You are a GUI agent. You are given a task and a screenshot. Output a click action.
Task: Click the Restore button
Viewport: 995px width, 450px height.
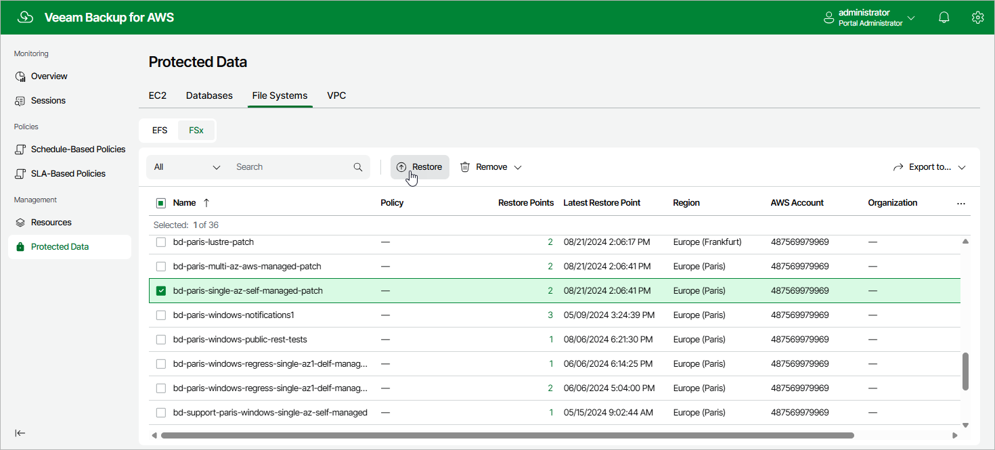(420, 167)
